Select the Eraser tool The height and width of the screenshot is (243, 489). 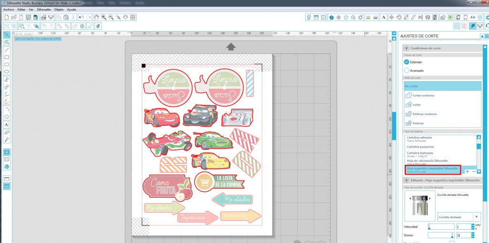(x=7, y=132)
